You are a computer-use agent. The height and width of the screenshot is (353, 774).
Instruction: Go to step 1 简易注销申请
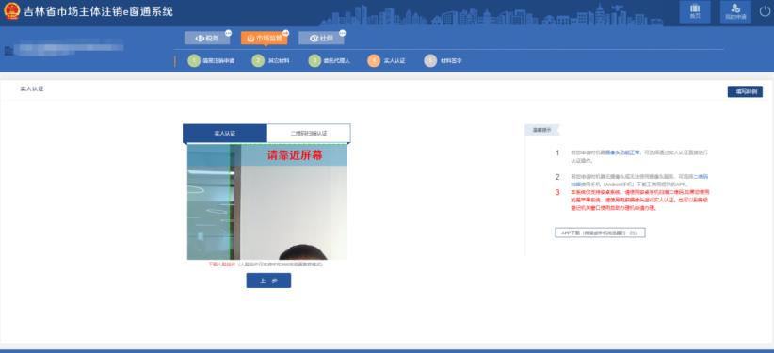(x=211, y=61)
